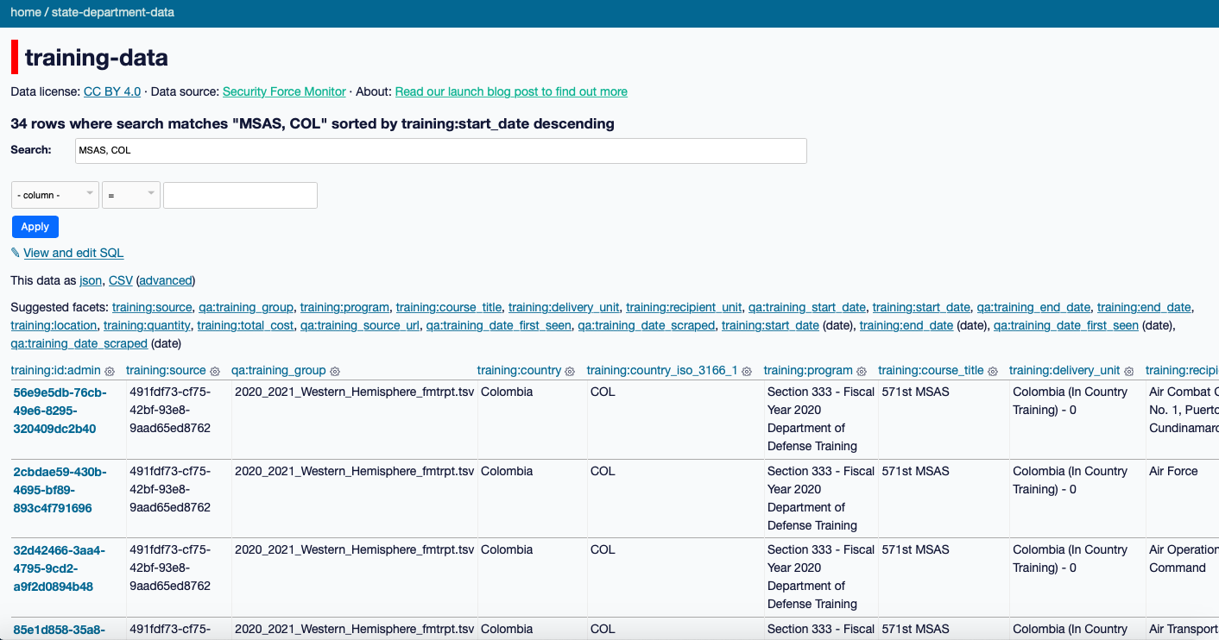Open the launch blog post link
The height and width of the screenshot is (640, 1219).
511,91
